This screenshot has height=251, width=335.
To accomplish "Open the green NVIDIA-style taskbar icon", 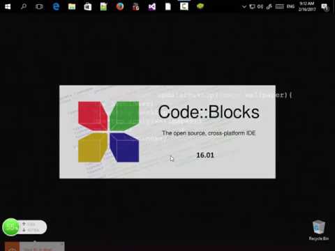I will pyautogui.click(x=200, y=6).
